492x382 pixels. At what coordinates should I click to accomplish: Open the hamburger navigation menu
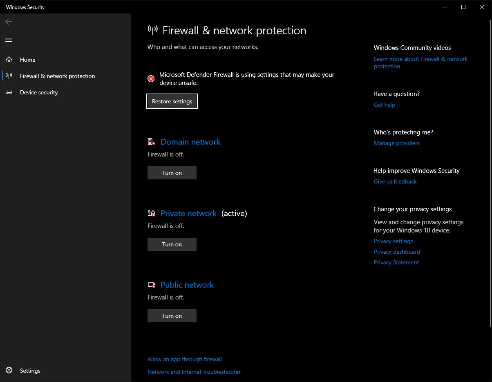coord(9,40)
